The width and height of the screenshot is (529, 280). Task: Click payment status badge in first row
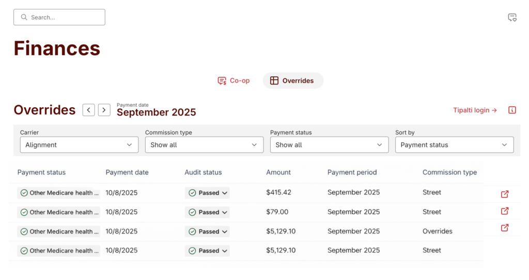[x=58, y=193]
